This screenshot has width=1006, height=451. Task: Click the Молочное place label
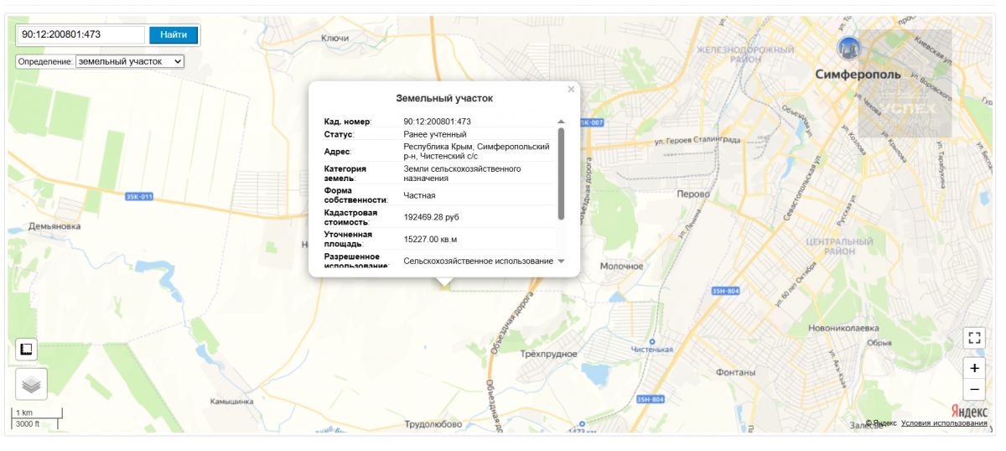click(621, 267)
